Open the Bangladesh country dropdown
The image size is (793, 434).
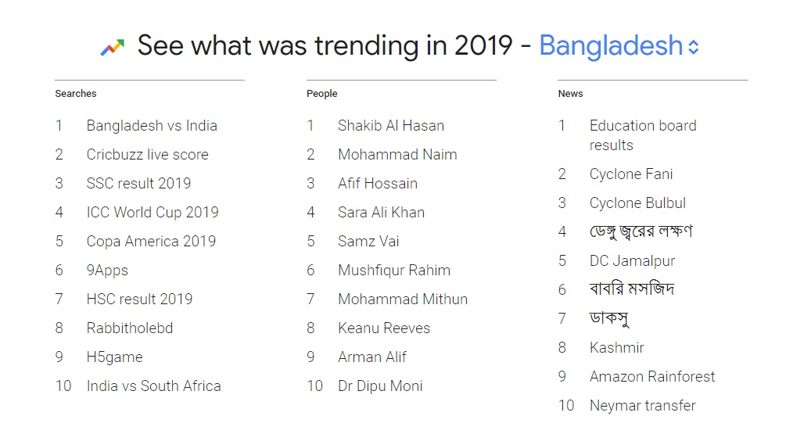point(611,46)
